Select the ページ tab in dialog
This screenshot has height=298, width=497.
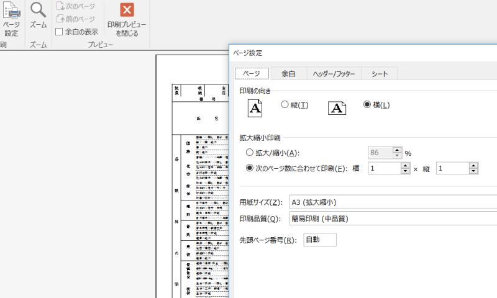point(252,73)
